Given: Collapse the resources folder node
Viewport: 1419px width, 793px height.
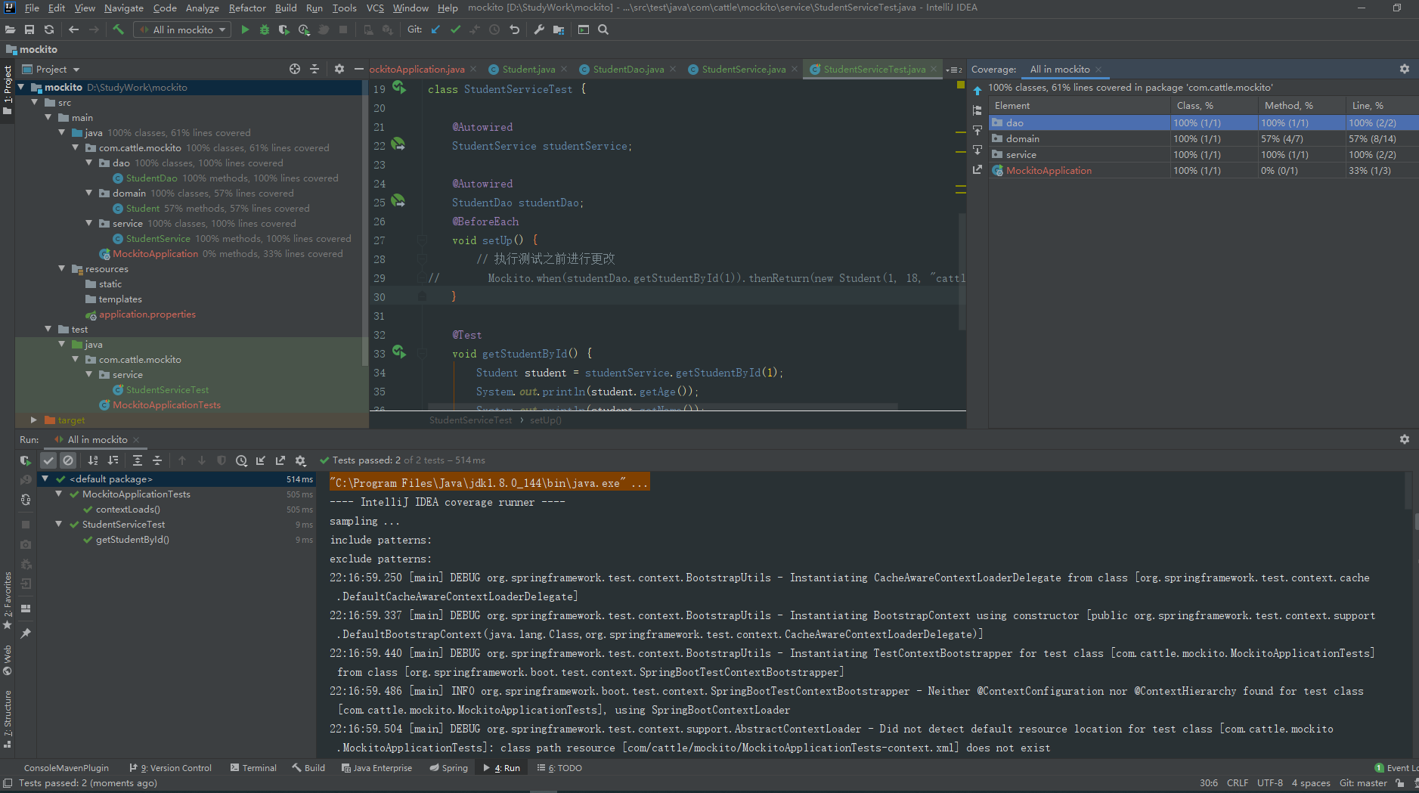Looking at the screenshot, I should (x=62, y=269).
